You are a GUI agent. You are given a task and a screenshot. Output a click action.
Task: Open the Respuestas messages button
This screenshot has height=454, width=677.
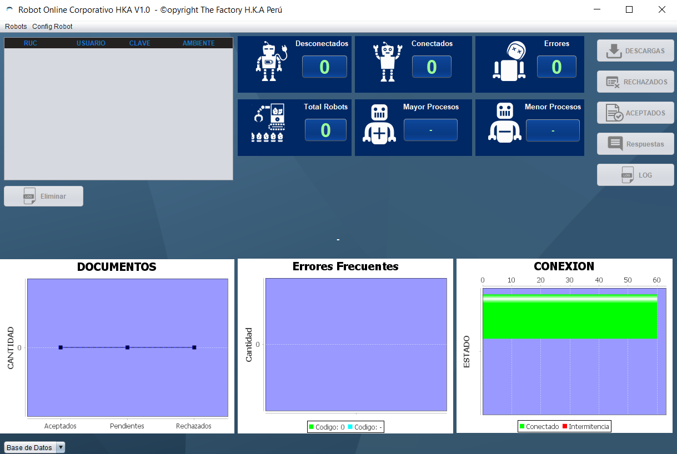coord(635,144)
